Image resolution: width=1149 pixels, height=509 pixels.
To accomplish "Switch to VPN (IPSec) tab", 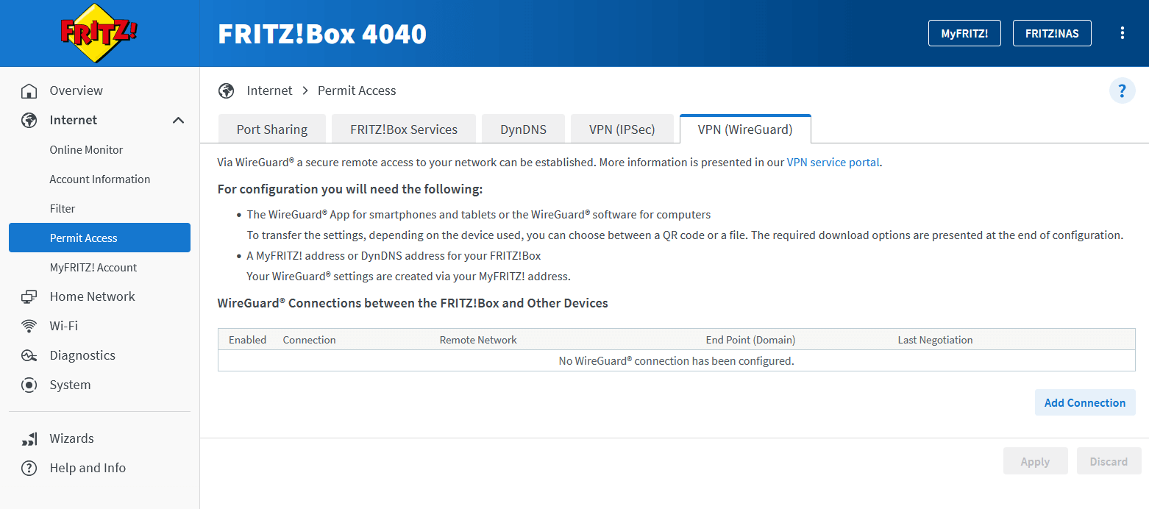I will click(622, 129).
